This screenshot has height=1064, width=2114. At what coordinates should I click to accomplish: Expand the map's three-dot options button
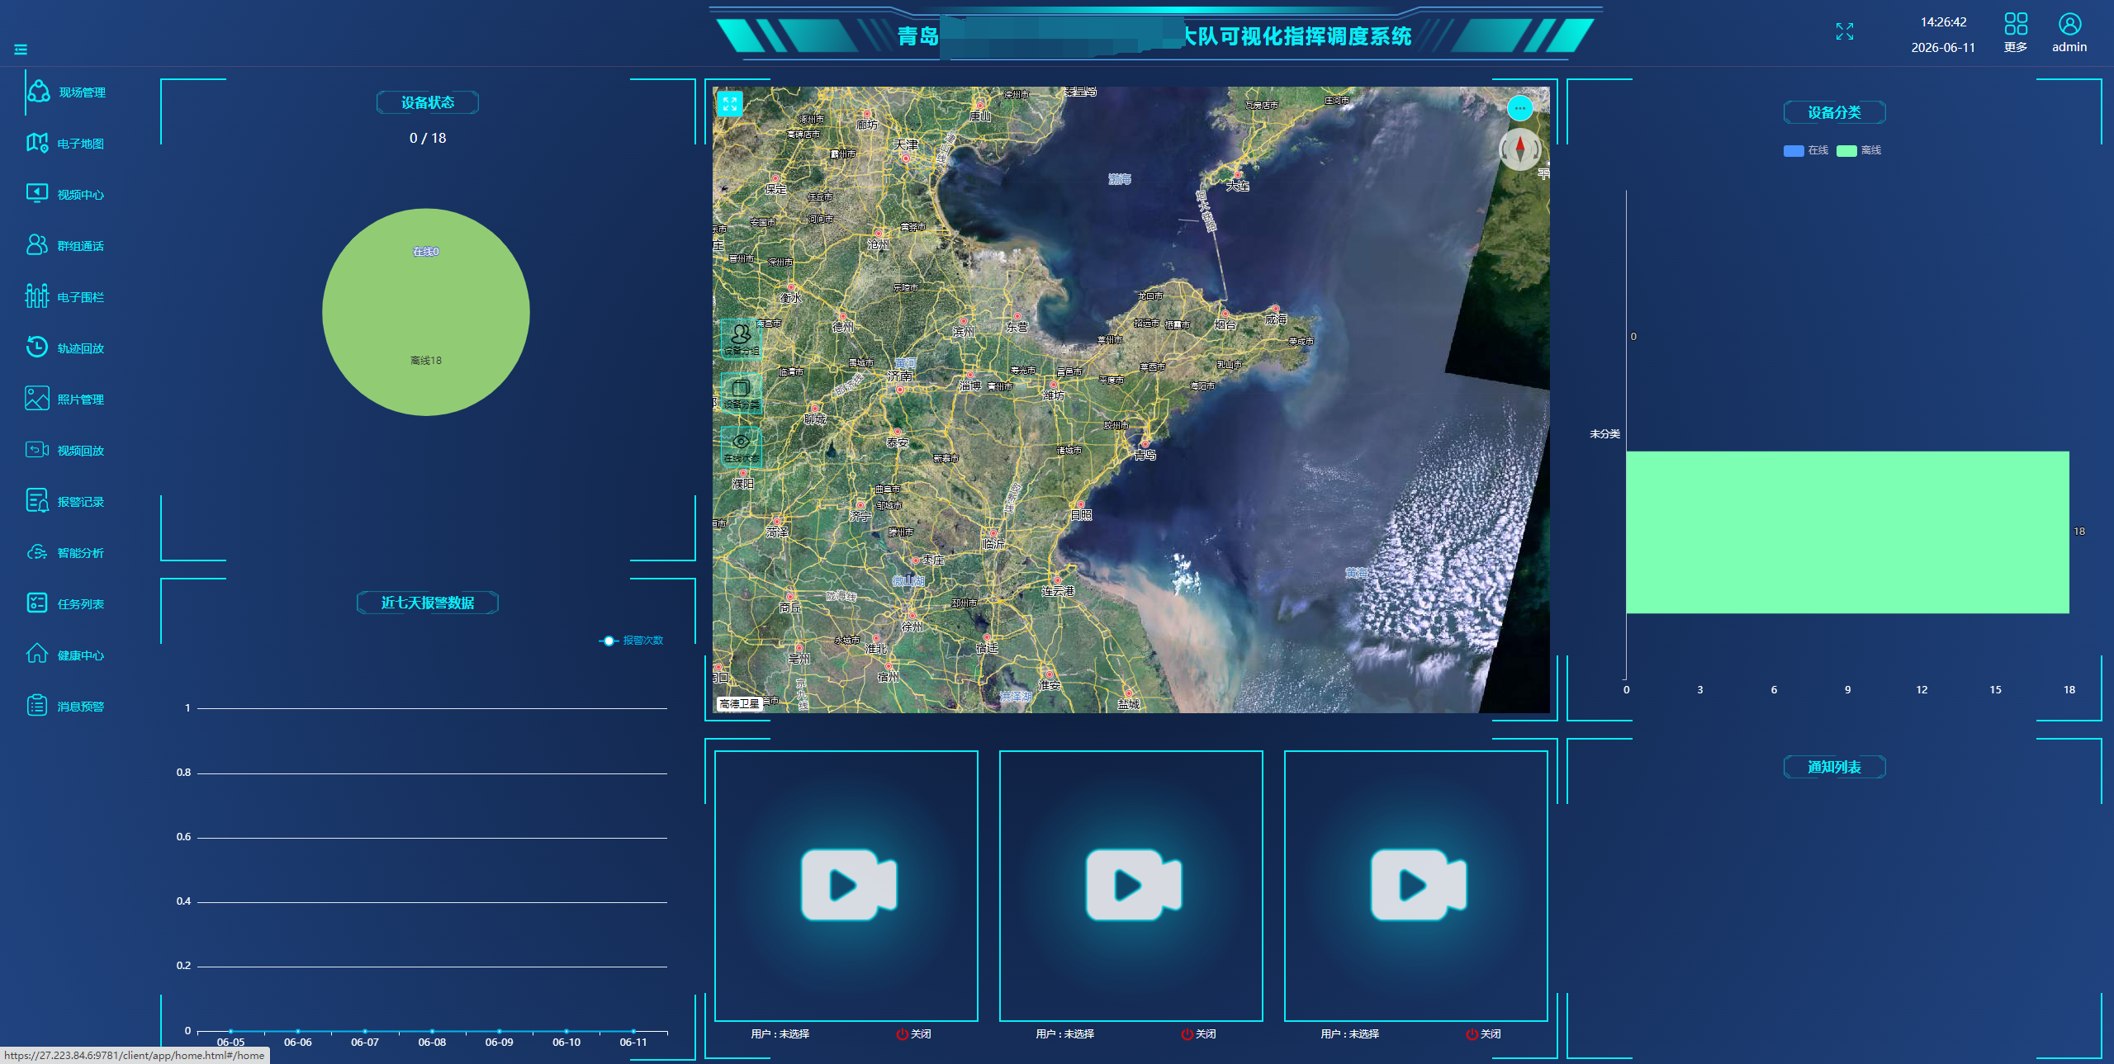(x=1519, y=108)
